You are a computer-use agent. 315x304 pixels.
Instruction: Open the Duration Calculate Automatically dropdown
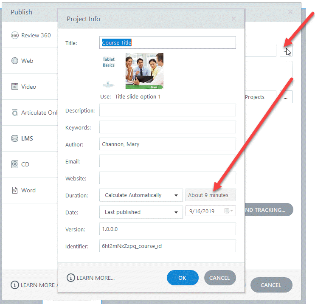[141, 195]
